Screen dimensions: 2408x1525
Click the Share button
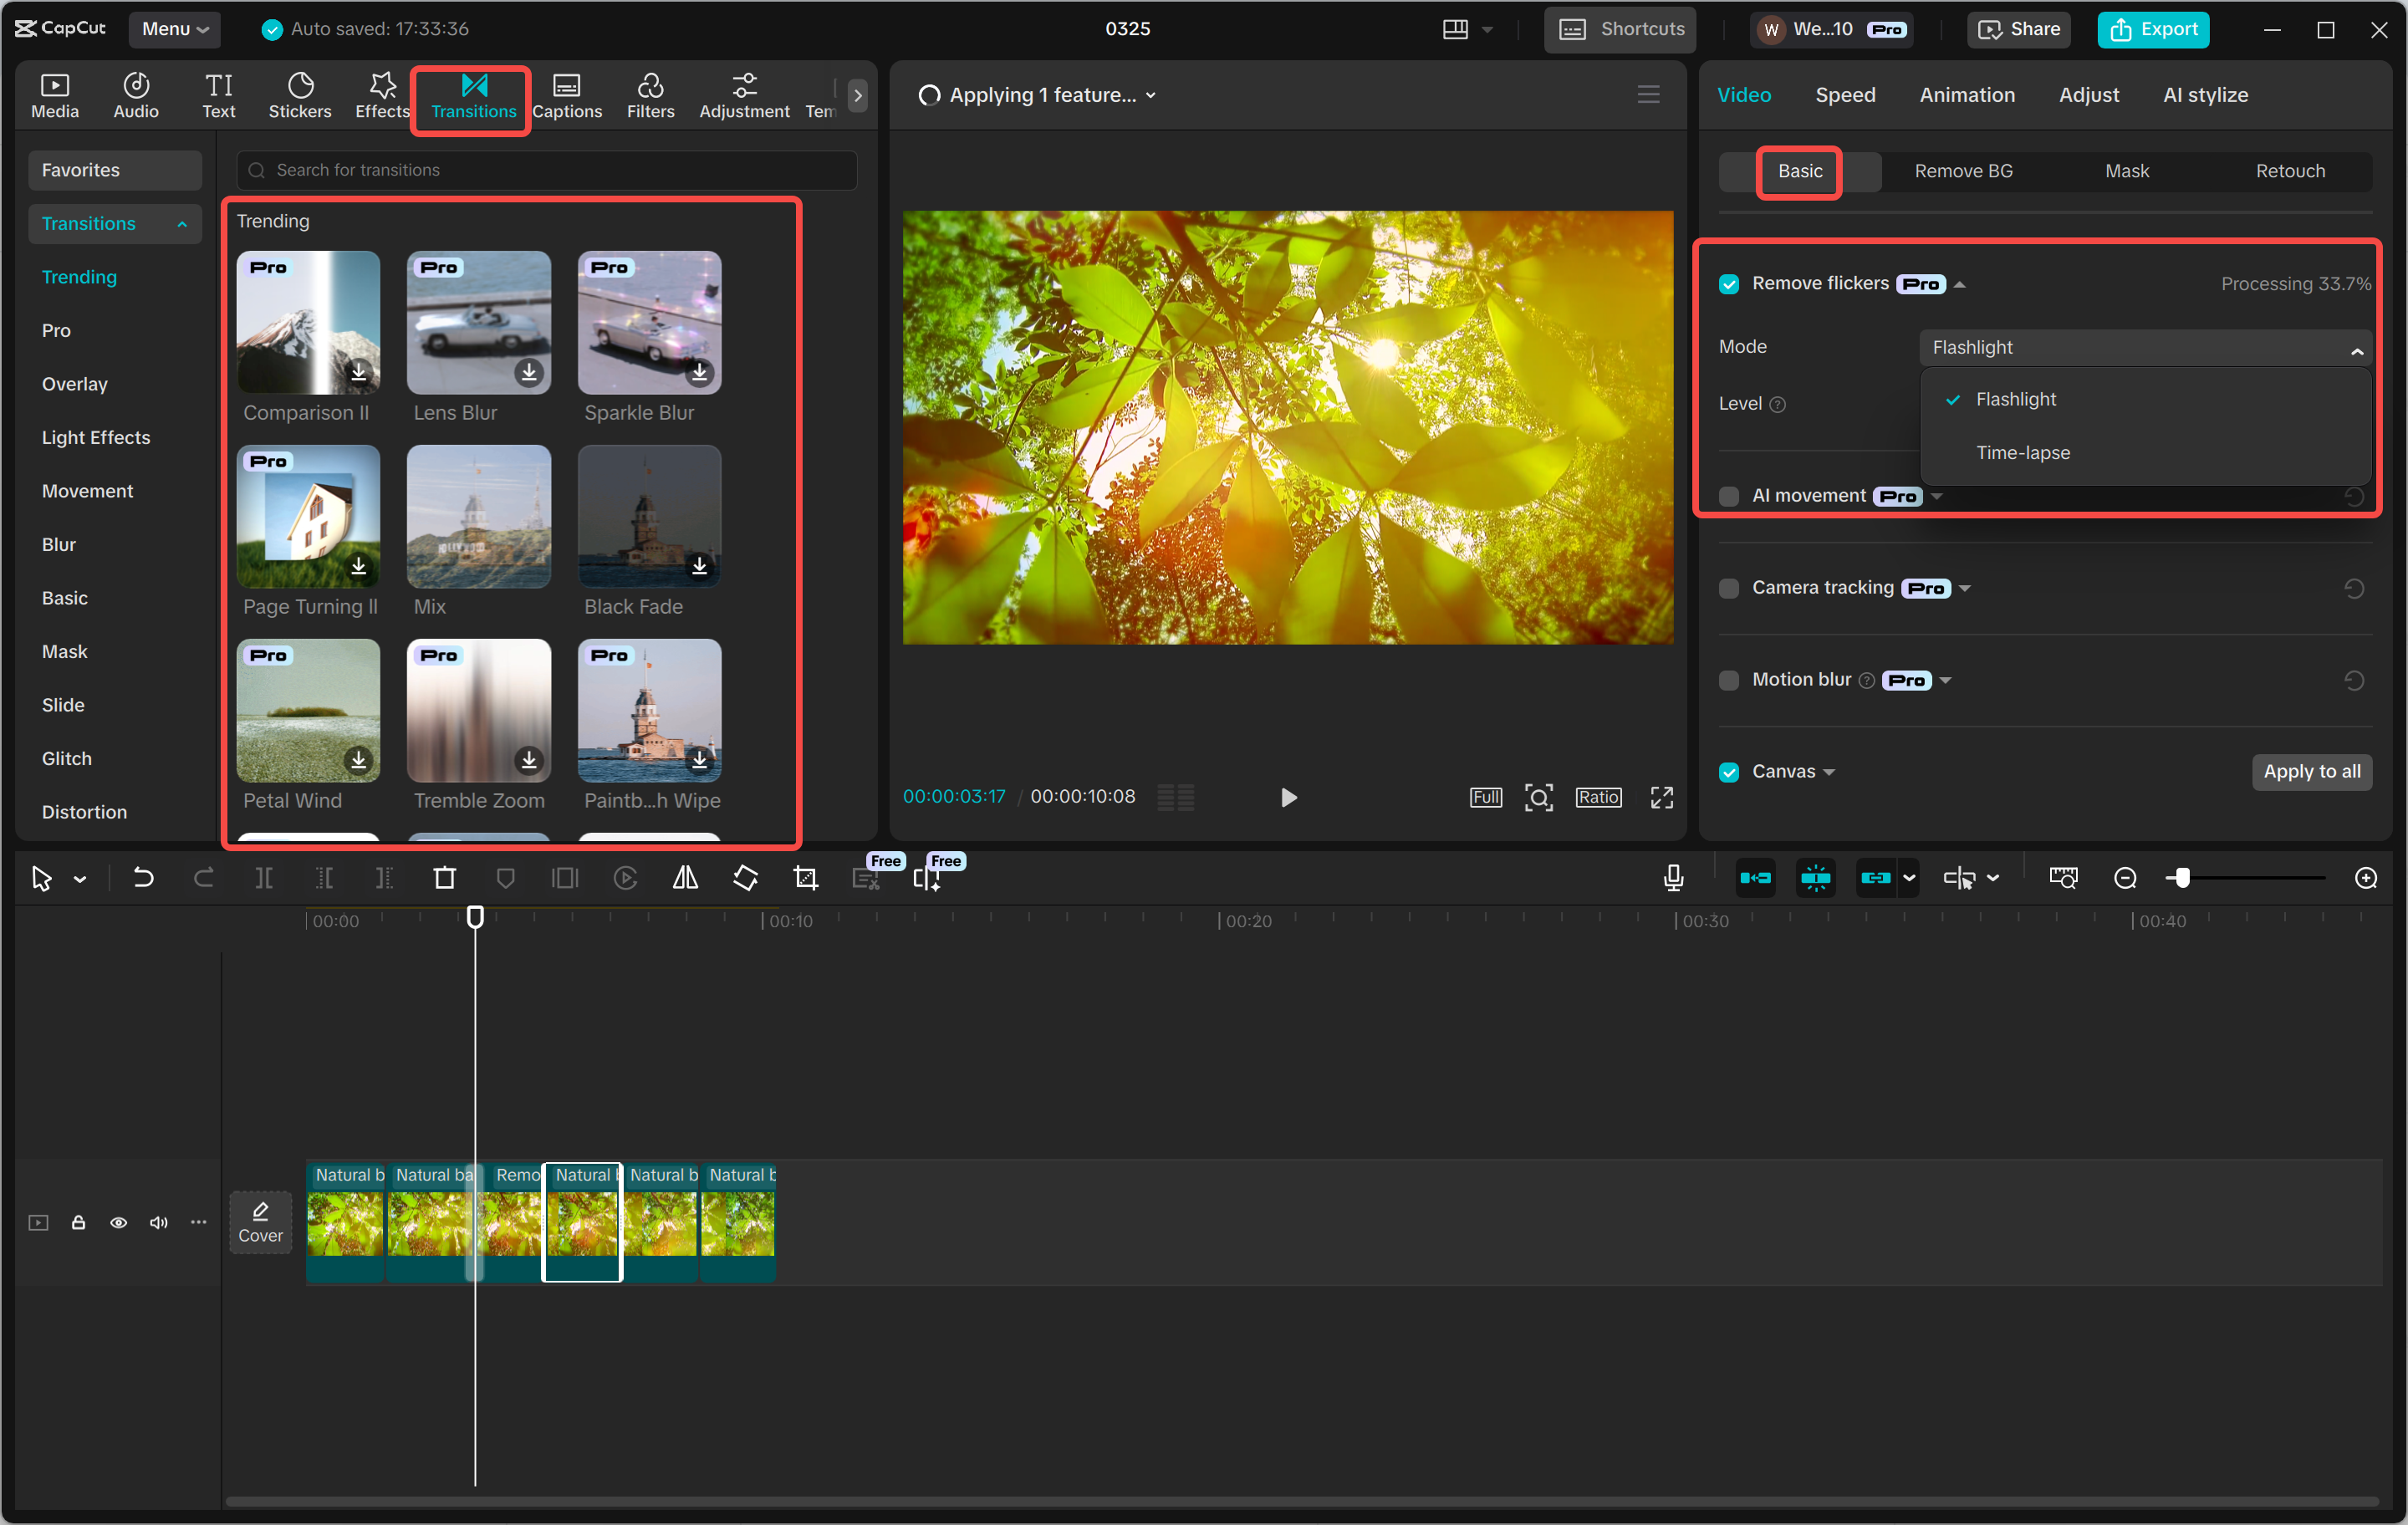(2019, 29)
